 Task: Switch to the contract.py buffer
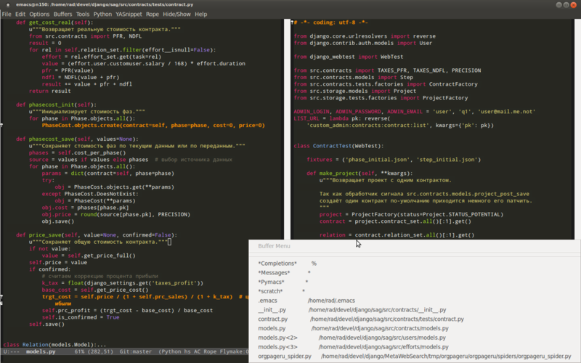[x=414, y=319]
